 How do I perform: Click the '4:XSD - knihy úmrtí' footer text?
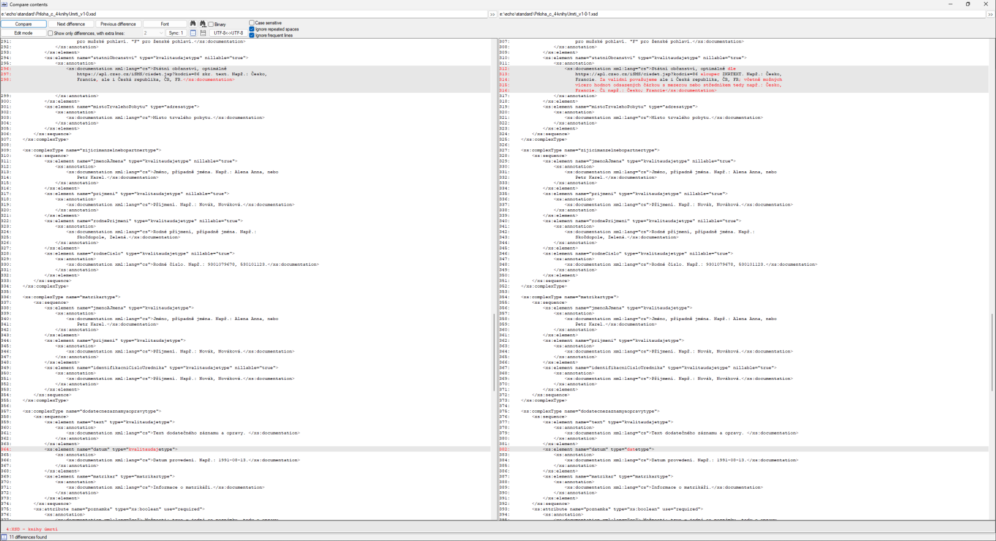click(x=32, y=529)
